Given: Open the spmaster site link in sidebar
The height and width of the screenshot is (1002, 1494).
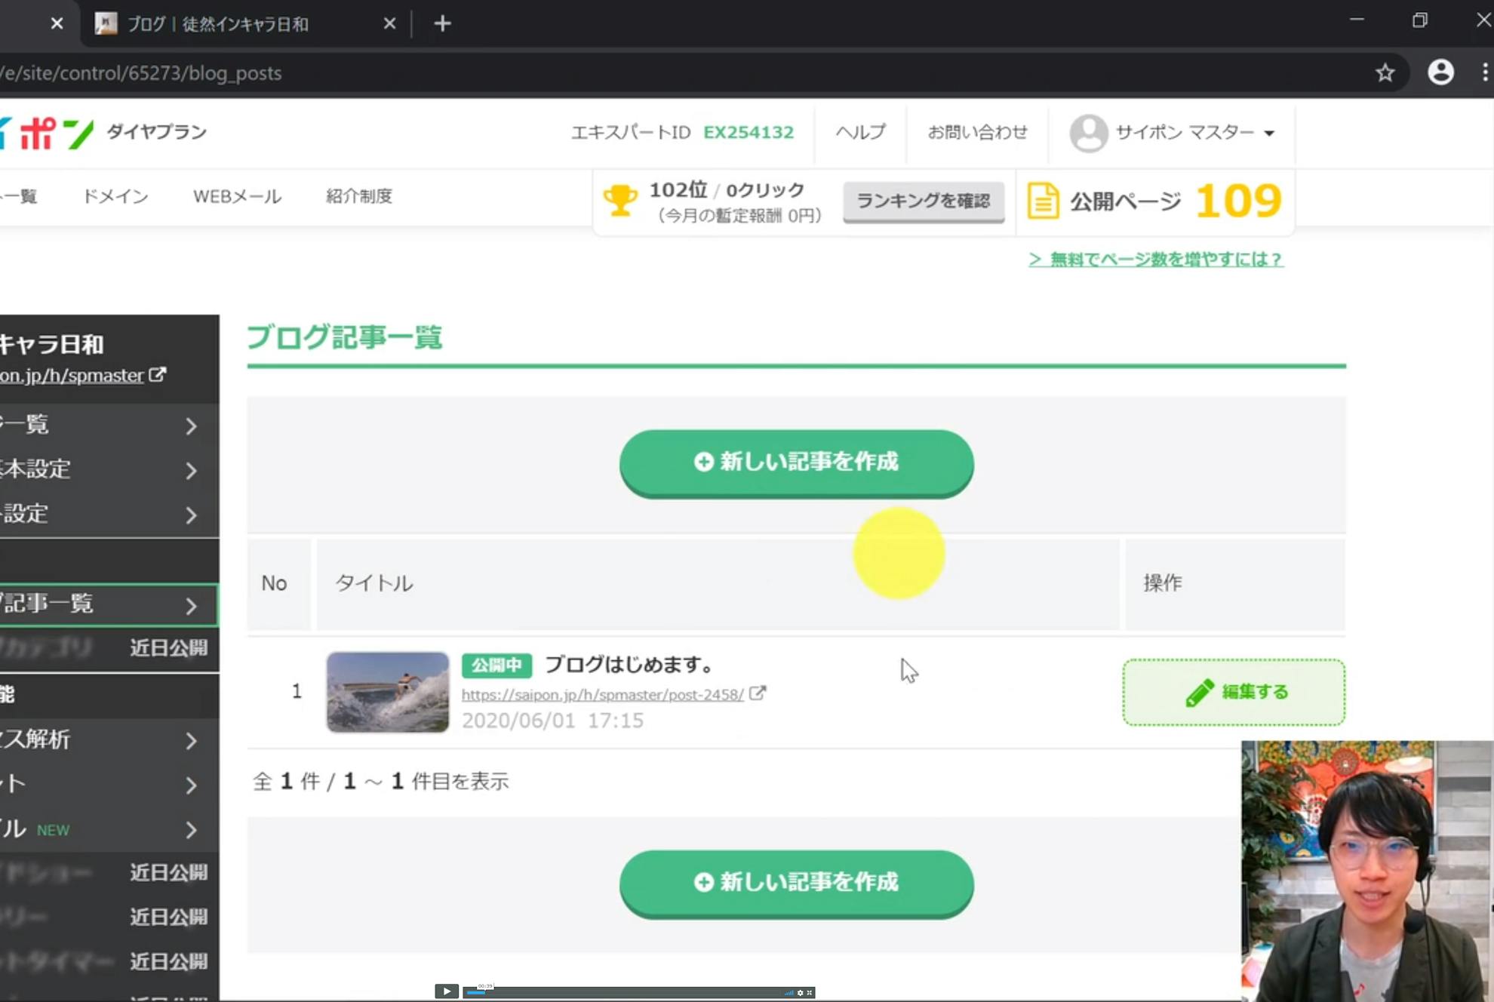Looking at the screenshot, I should (72, 376).
